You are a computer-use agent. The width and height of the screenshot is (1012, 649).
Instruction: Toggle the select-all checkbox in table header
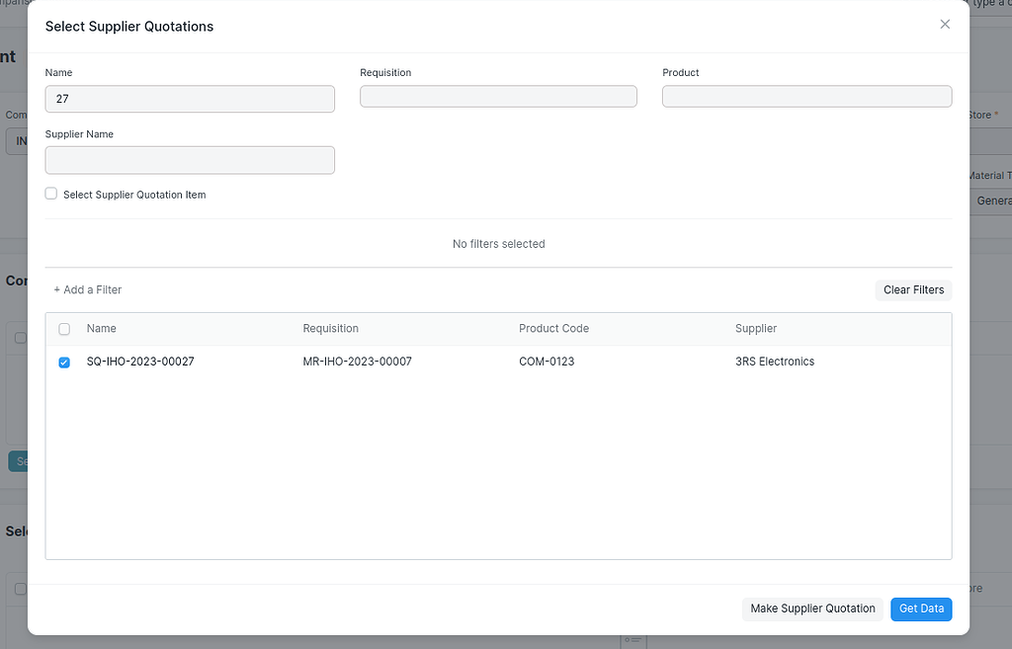(64, 328)
